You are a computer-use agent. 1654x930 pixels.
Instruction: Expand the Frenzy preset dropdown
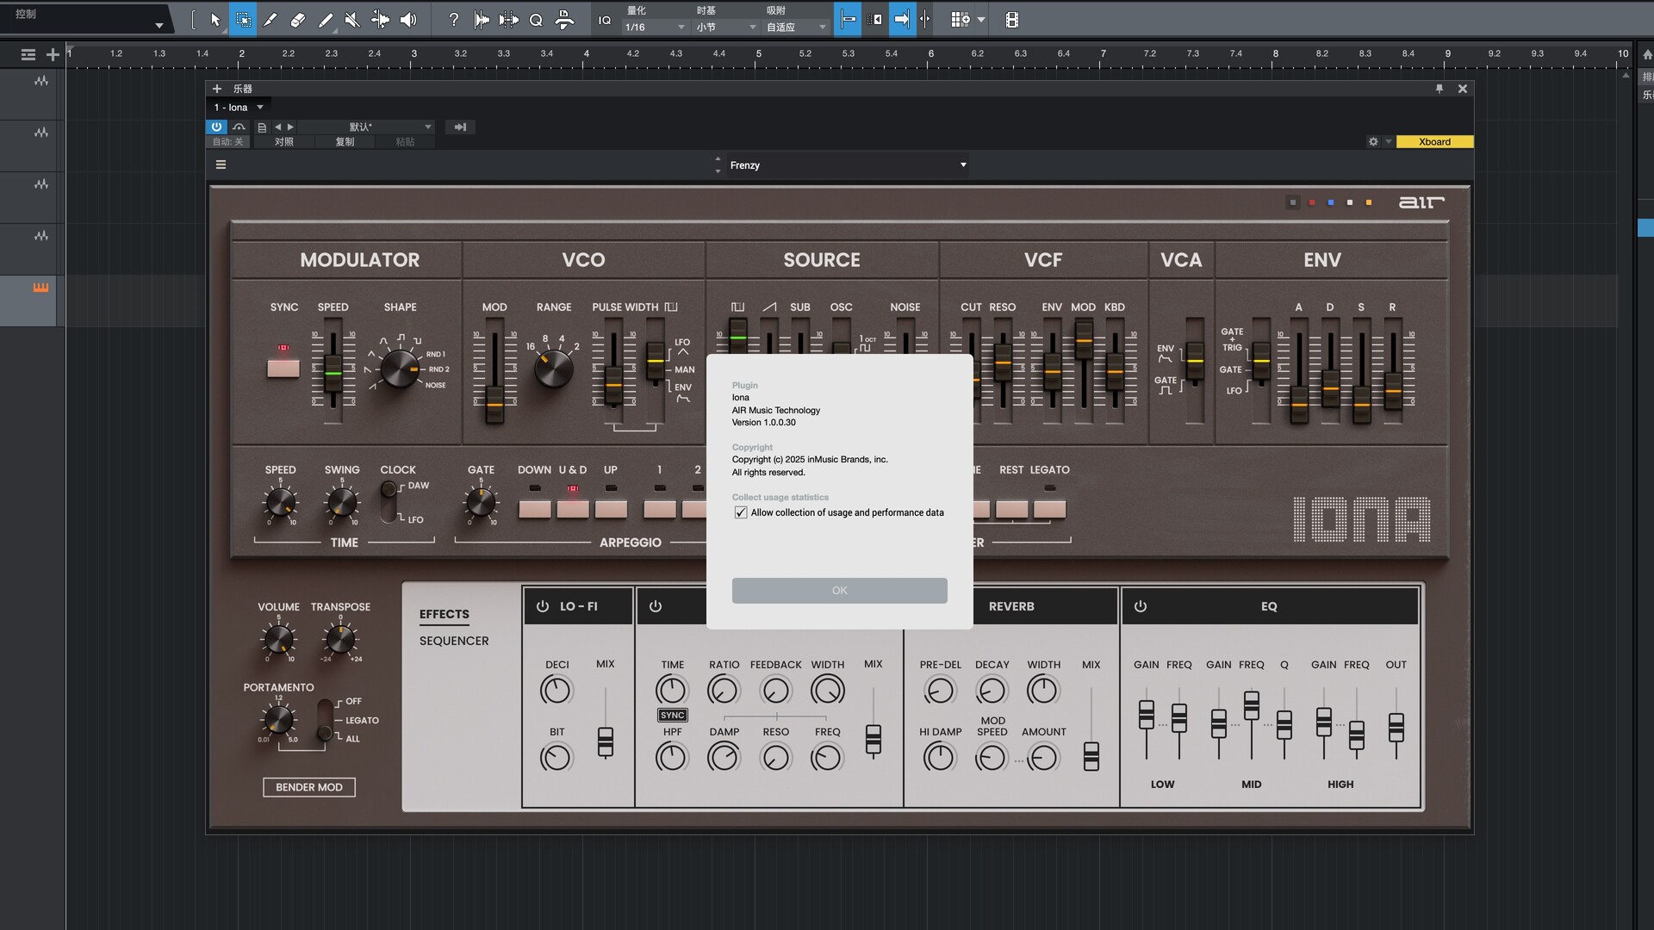point(963,164)
